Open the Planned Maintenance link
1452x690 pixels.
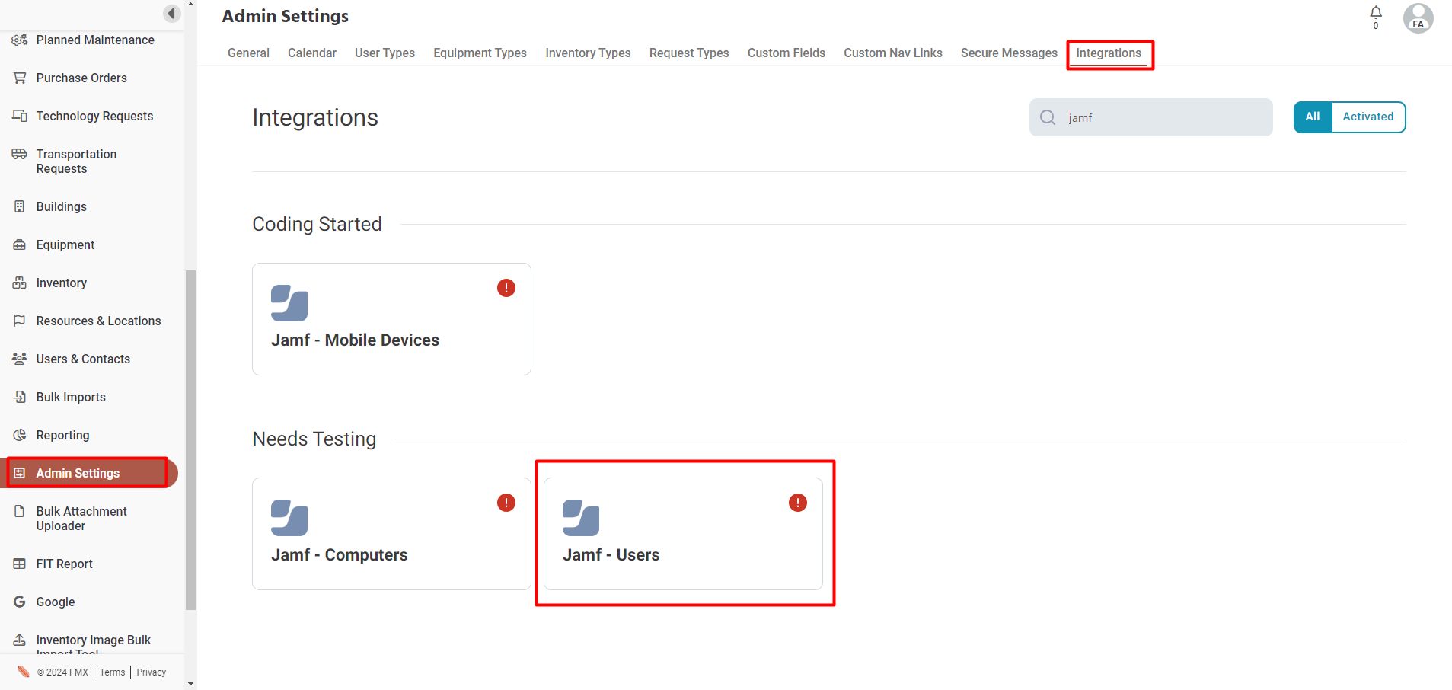tap(95, 40)
